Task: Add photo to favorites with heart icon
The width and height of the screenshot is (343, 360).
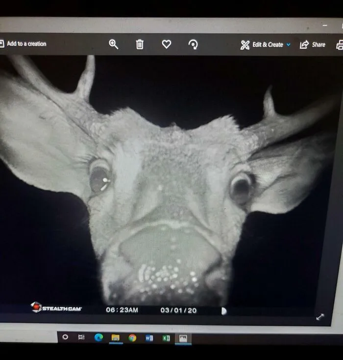Action: point(167,44)
